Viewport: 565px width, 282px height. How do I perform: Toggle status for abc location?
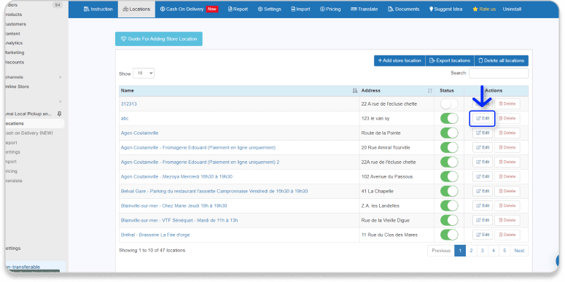point(449,118)
